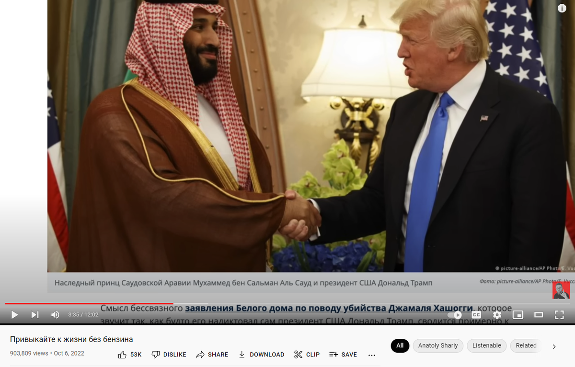Open Save to playlist menu
Viewport: 575px width, 367px height.
click(x=343, y=355)
